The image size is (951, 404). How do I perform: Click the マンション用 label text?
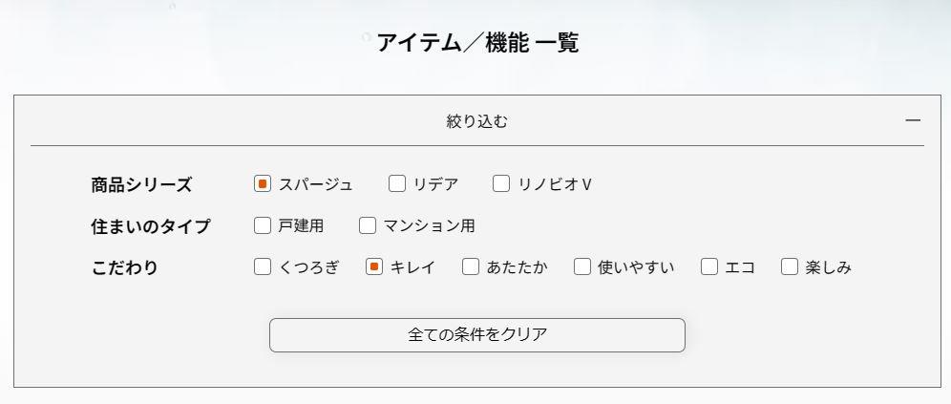tap(429, 226)
